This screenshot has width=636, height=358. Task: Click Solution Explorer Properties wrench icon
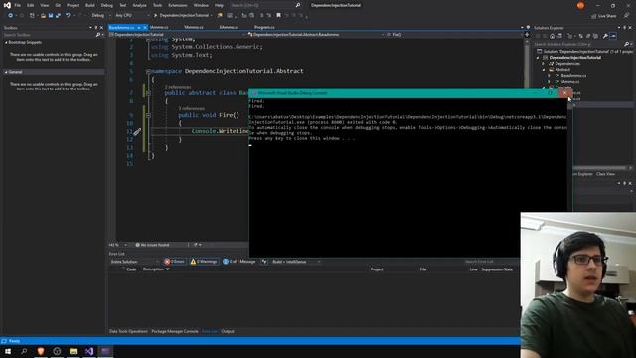[605, 36]
